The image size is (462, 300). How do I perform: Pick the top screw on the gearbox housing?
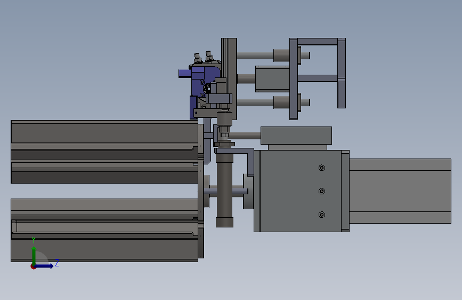pos(322,168)
